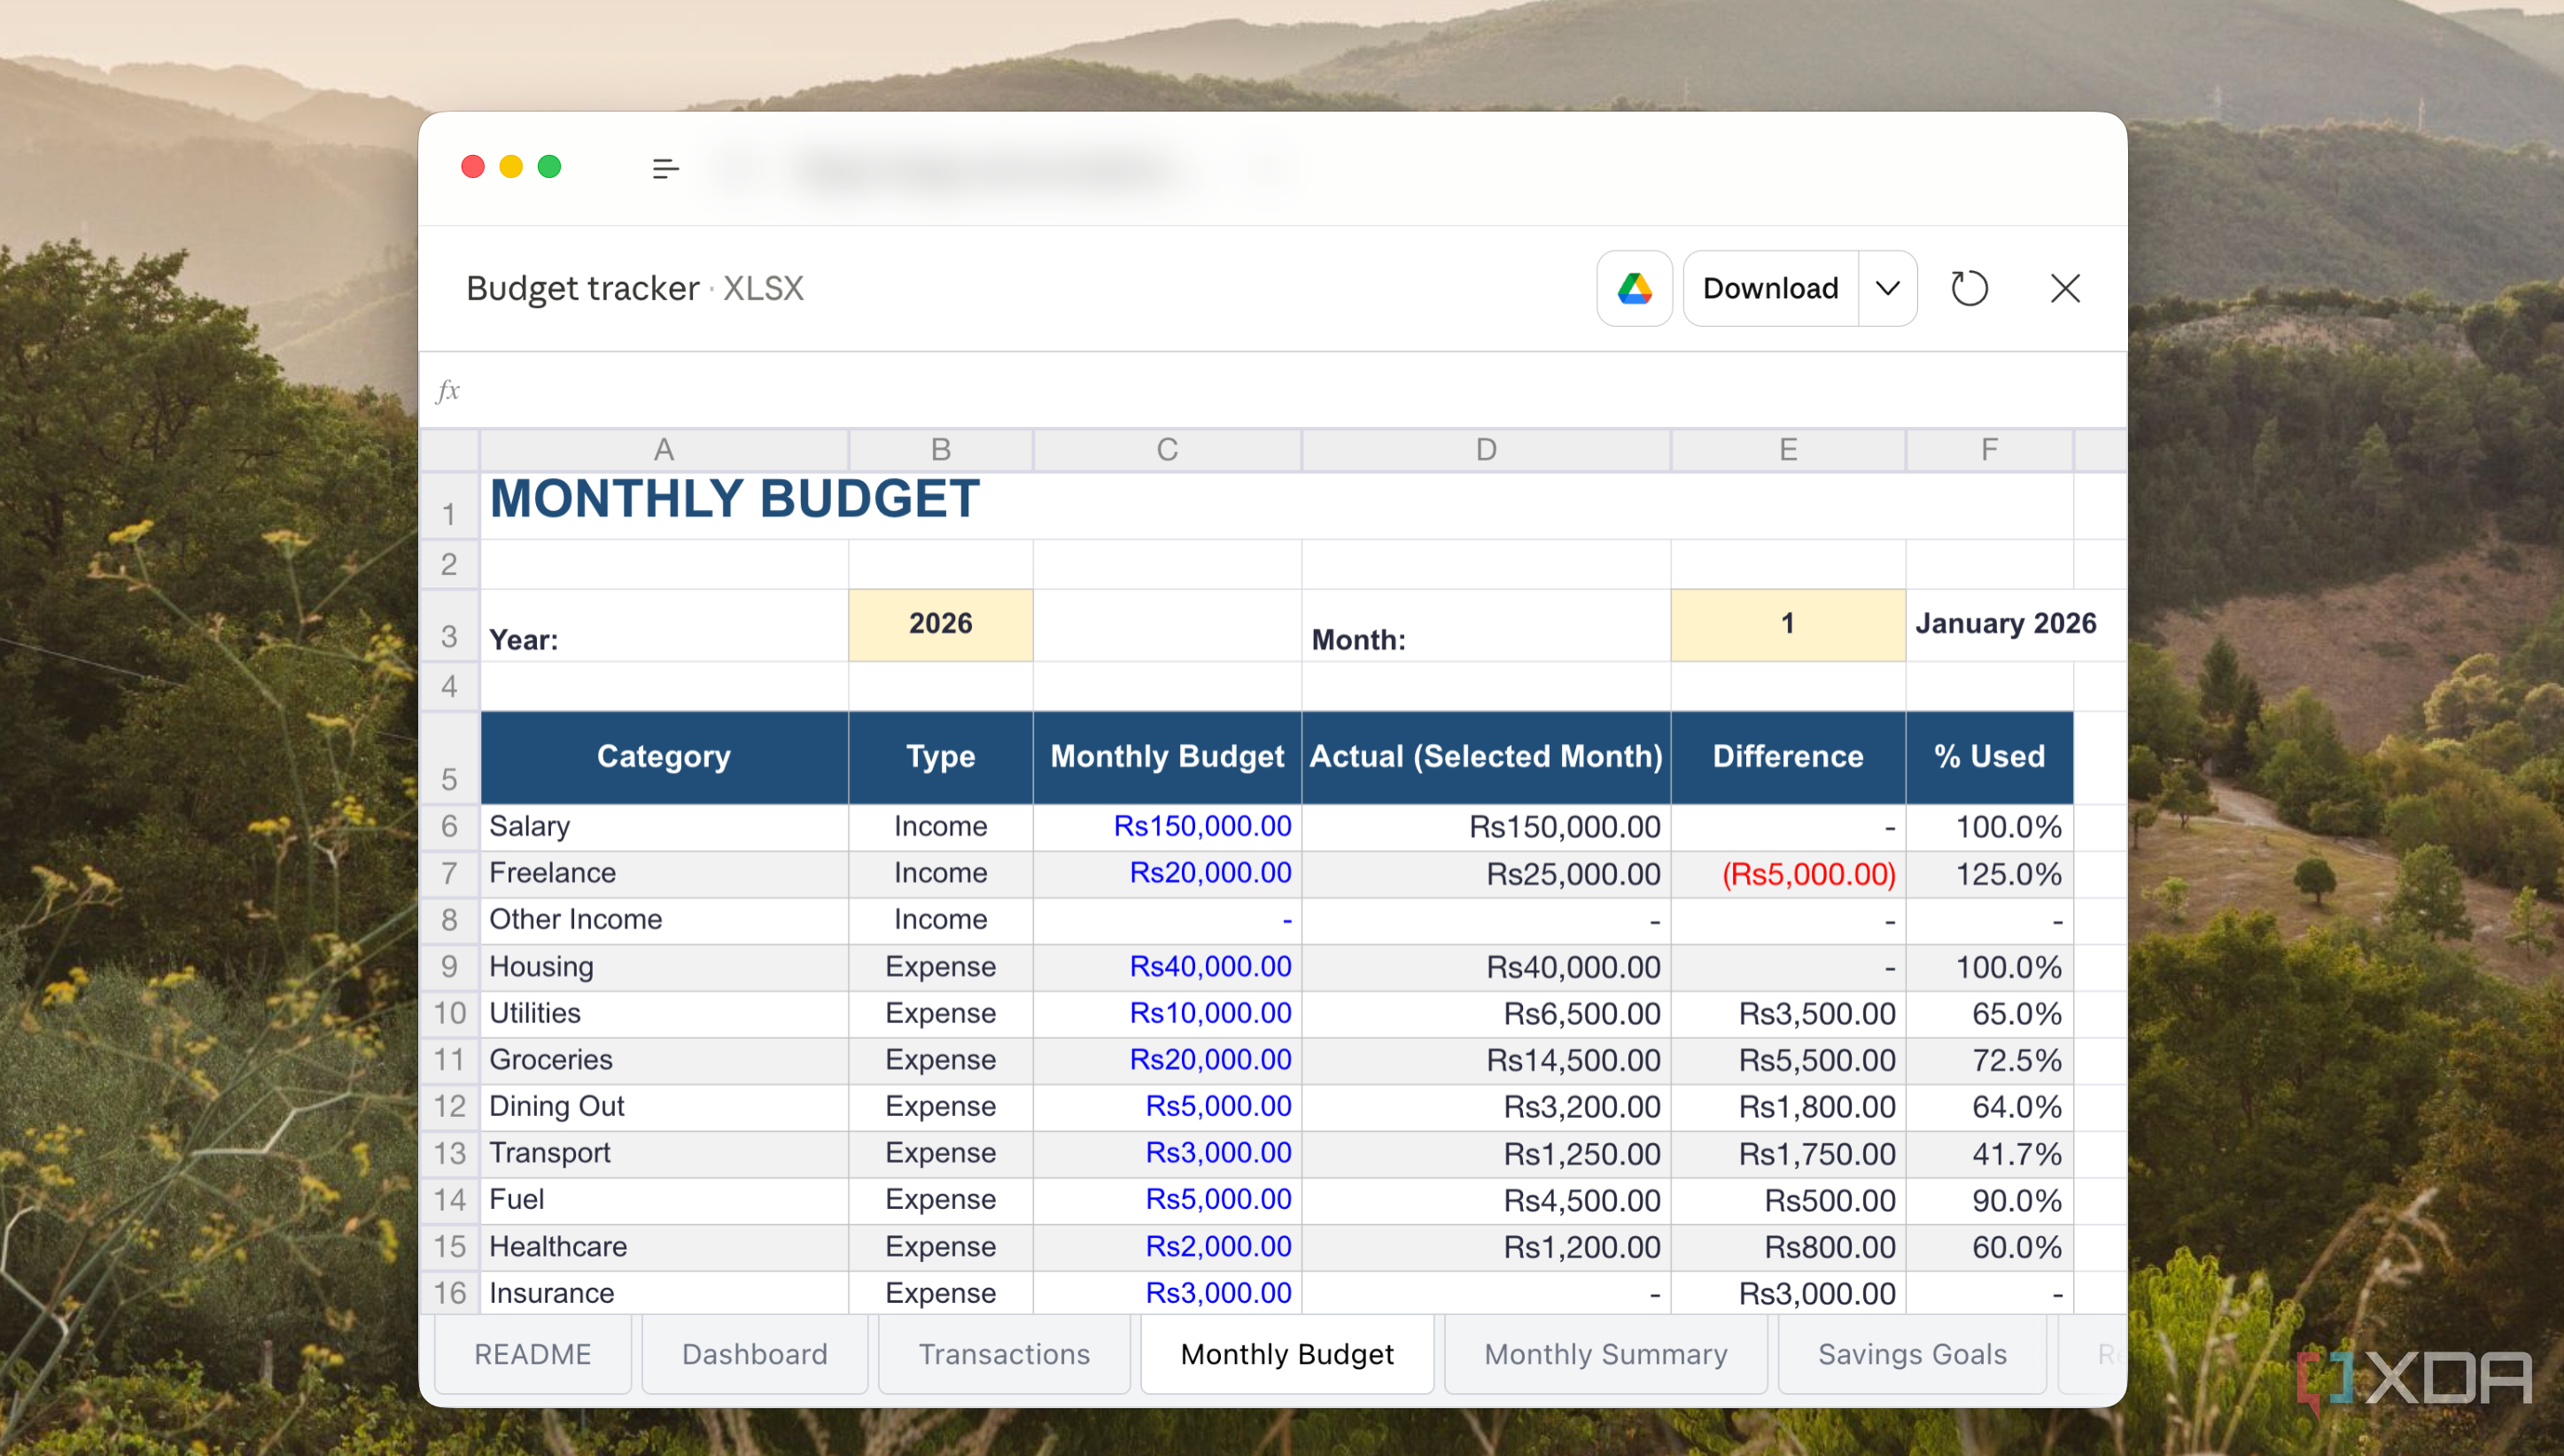Open the Dashboard sheet tab
Image resolution: width=2564 pixels, height=1456 pixels.
pyautogui.click(x=754, y=1354)
